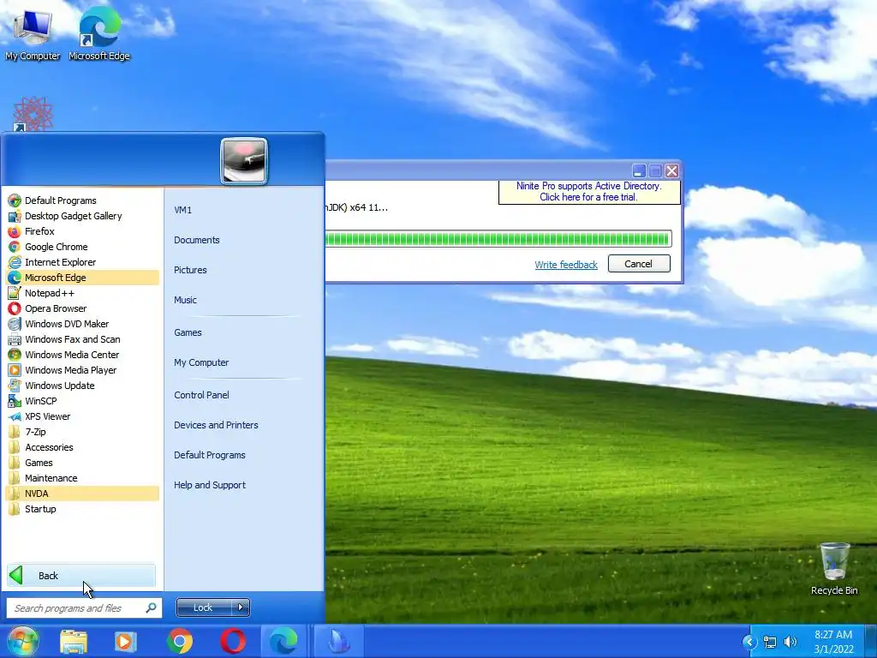Expand the 7-Zip folder

82,432
